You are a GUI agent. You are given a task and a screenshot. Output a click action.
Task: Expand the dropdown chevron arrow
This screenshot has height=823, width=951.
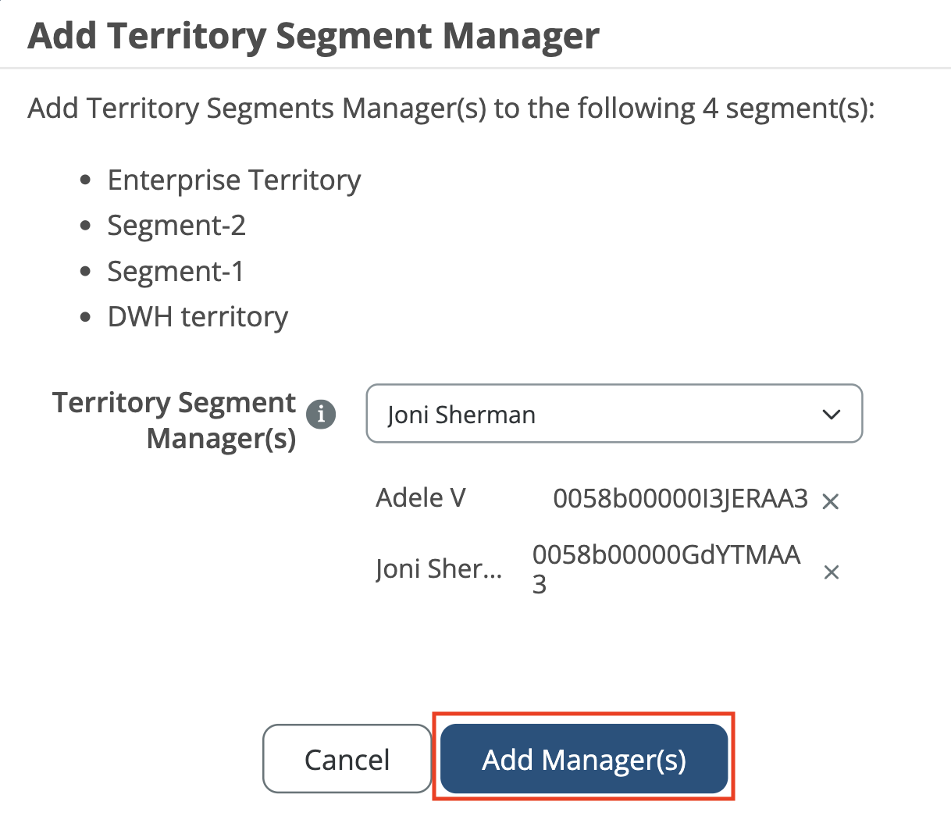tap(832, 414)
